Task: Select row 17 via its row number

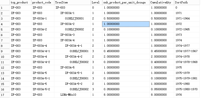Action: [5, 95]
